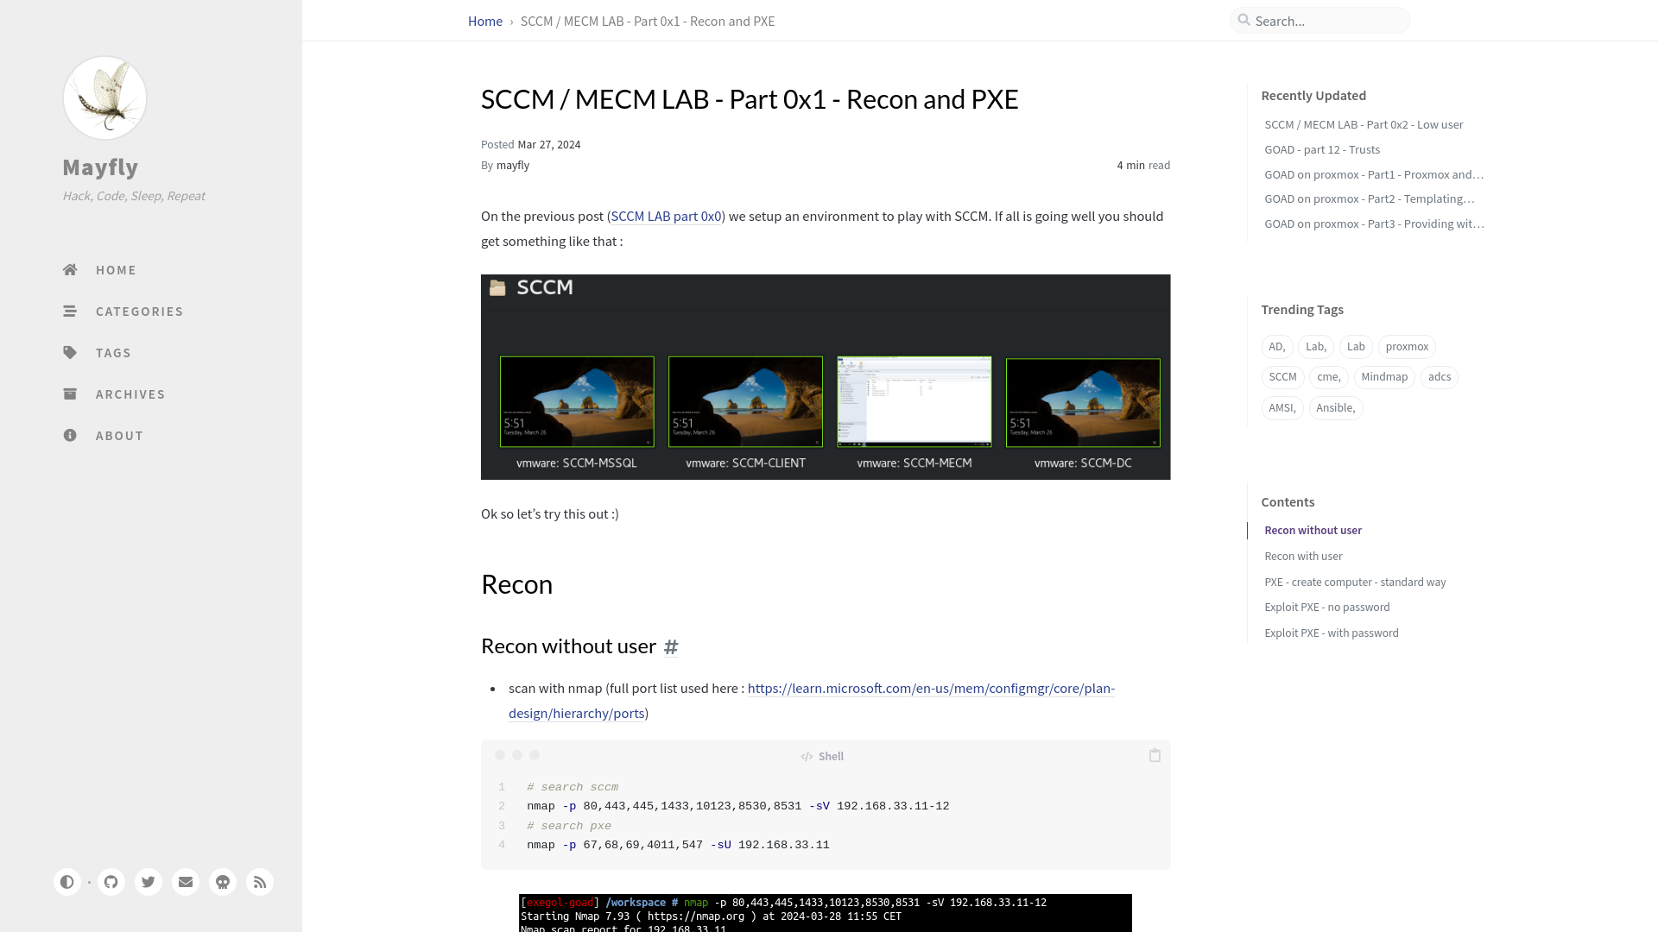
Task: Open GOAD on proxmox Part1 post
Action: pos(1374,175)
